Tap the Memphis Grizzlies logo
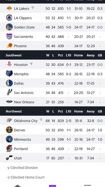The height and width of the screenshot is (187, 105). pyautogui.click(x=9, y=74)
